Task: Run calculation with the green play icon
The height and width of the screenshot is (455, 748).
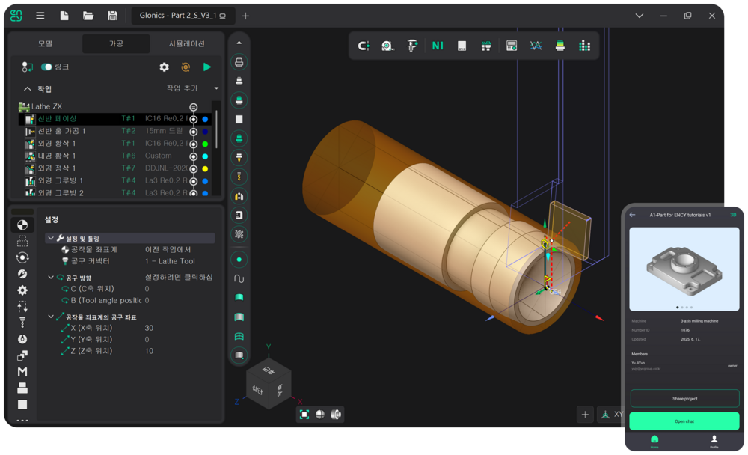Action: click(x=207, y=67)
